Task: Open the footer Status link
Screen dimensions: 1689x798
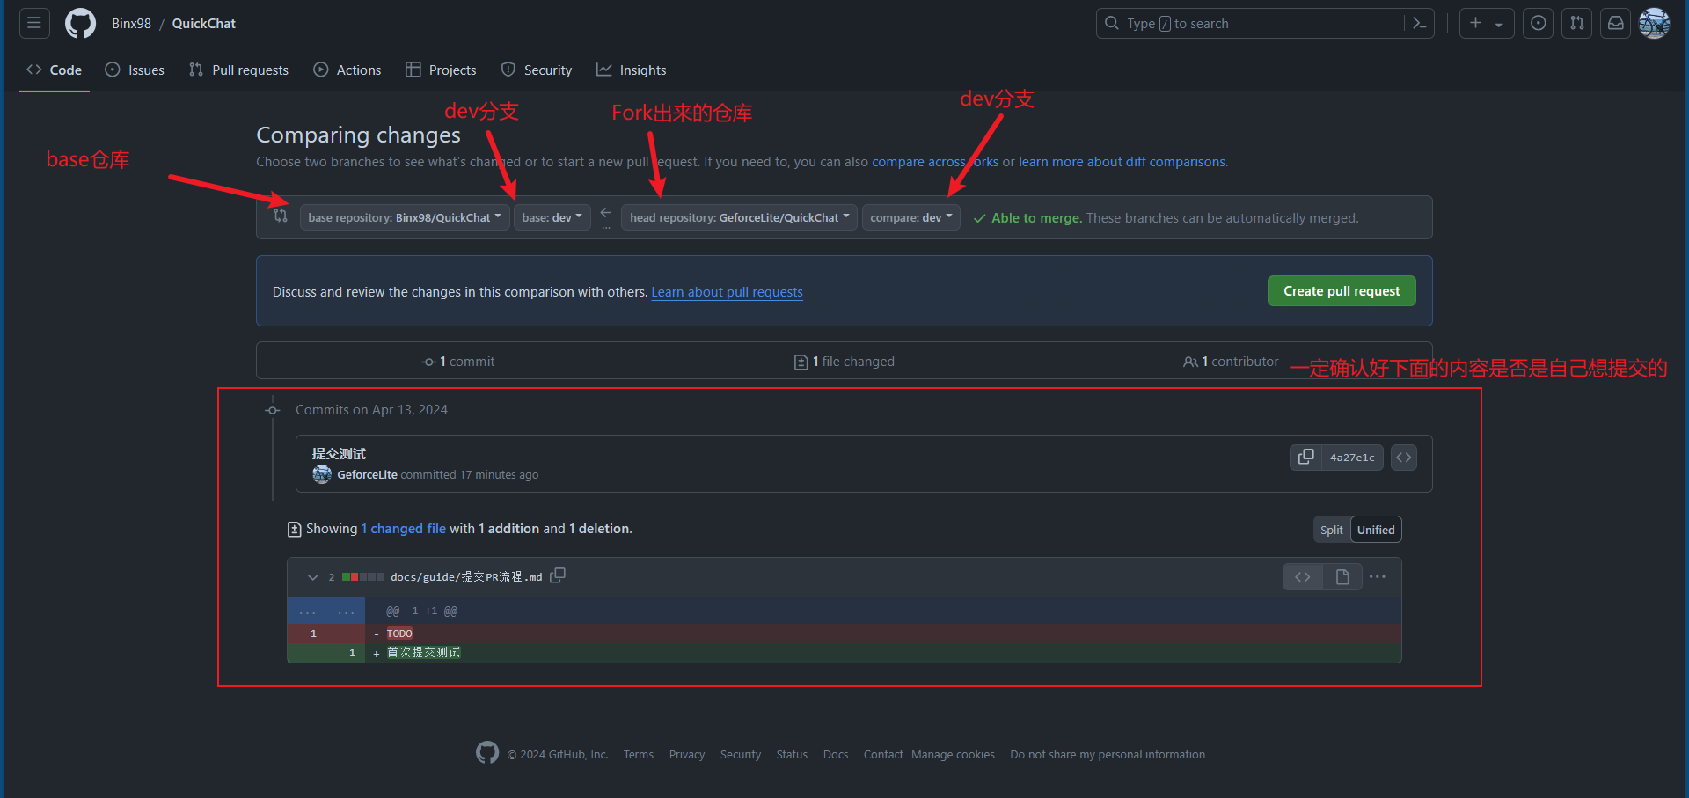Action: (792, 755)
